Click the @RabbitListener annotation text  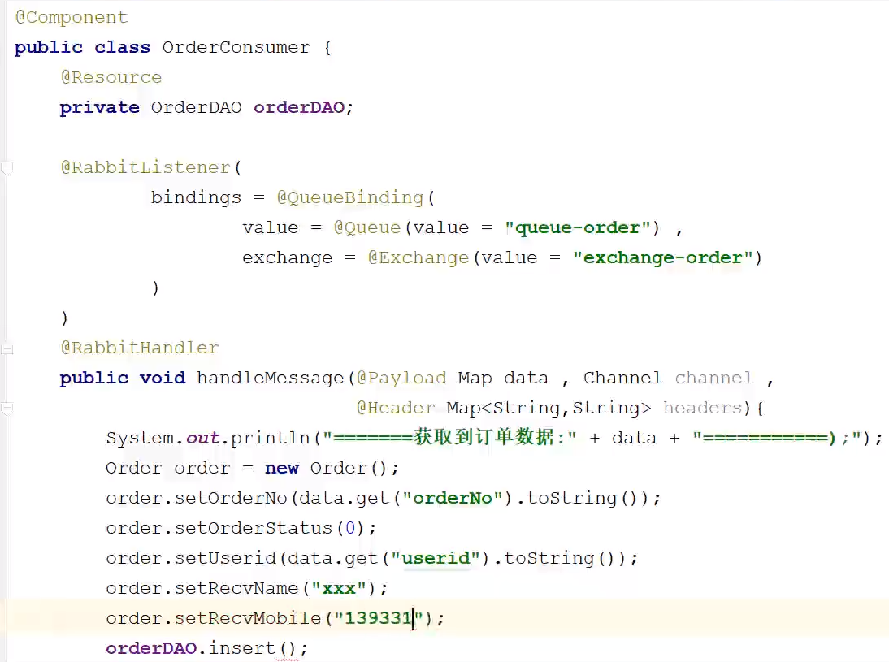pos(145,168)
